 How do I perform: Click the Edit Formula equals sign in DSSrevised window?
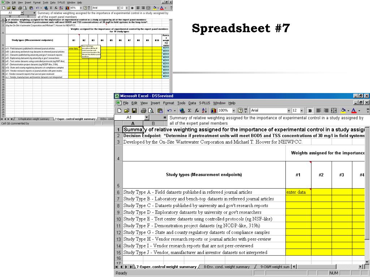pyautogui.click(x=165, y=118)
